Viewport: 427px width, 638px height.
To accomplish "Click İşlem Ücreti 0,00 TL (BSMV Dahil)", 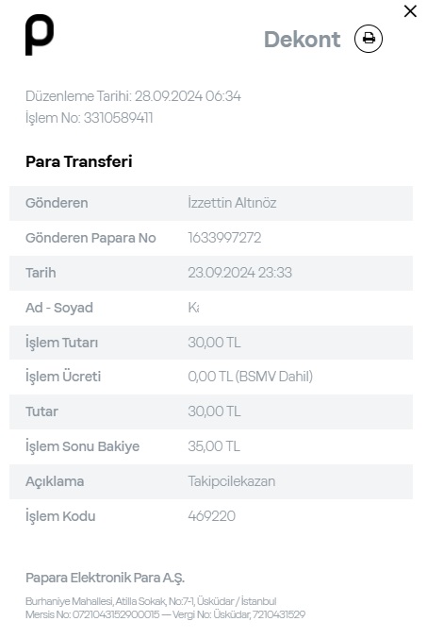I will click(251, 377).
